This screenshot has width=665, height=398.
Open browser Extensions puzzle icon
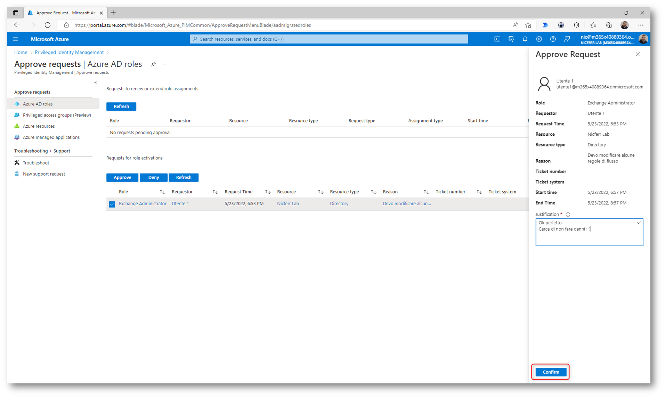point(576,25)
